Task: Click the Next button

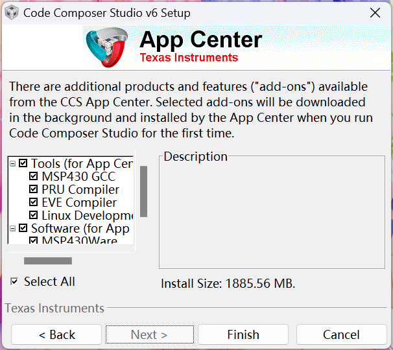Action: click(x=150, y=334)
